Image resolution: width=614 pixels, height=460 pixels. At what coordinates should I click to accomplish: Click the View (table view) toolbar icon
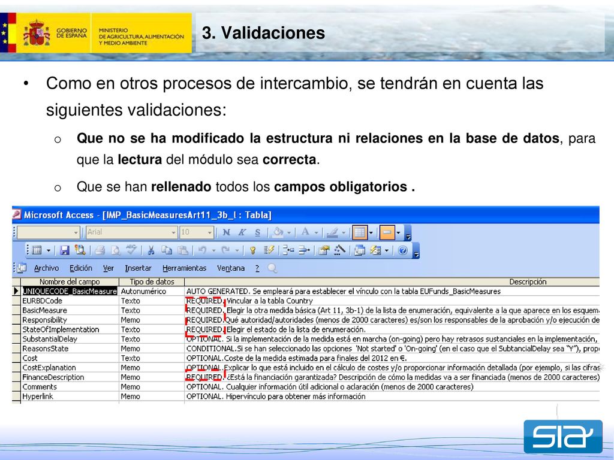tap(37, 250)
